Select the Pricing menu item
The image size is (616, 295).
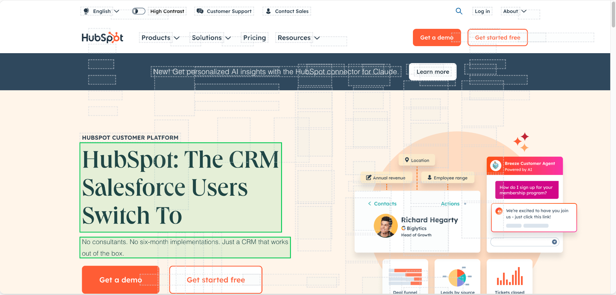pyautogui.click(x=254, y=37)
